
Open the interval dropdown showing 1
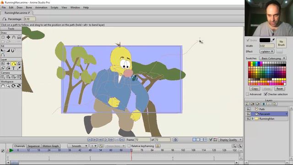[x=93, y=146]
